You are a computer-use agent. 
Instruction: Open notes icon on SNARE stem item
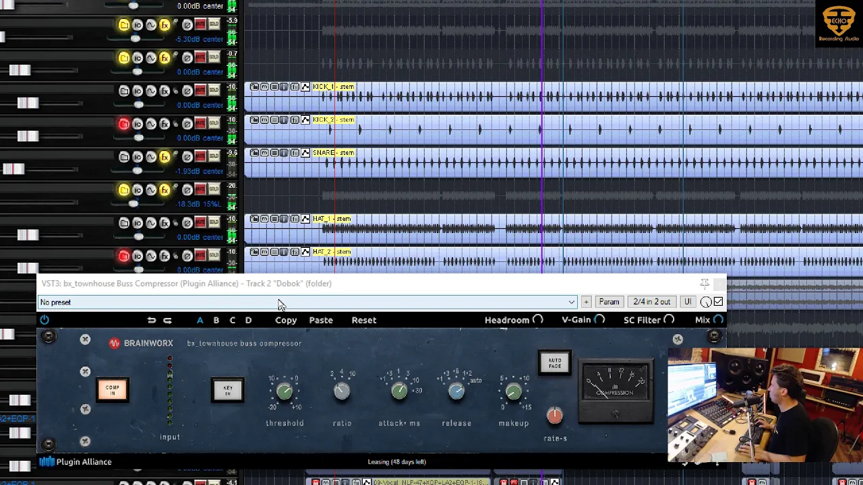click(274, 153)
